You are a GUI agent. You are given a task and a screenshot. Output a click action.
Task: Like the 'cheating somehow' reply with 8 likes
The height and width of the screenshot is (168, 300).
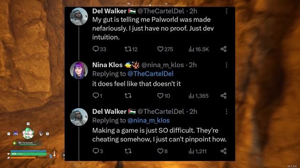click(x=162, y=151)
